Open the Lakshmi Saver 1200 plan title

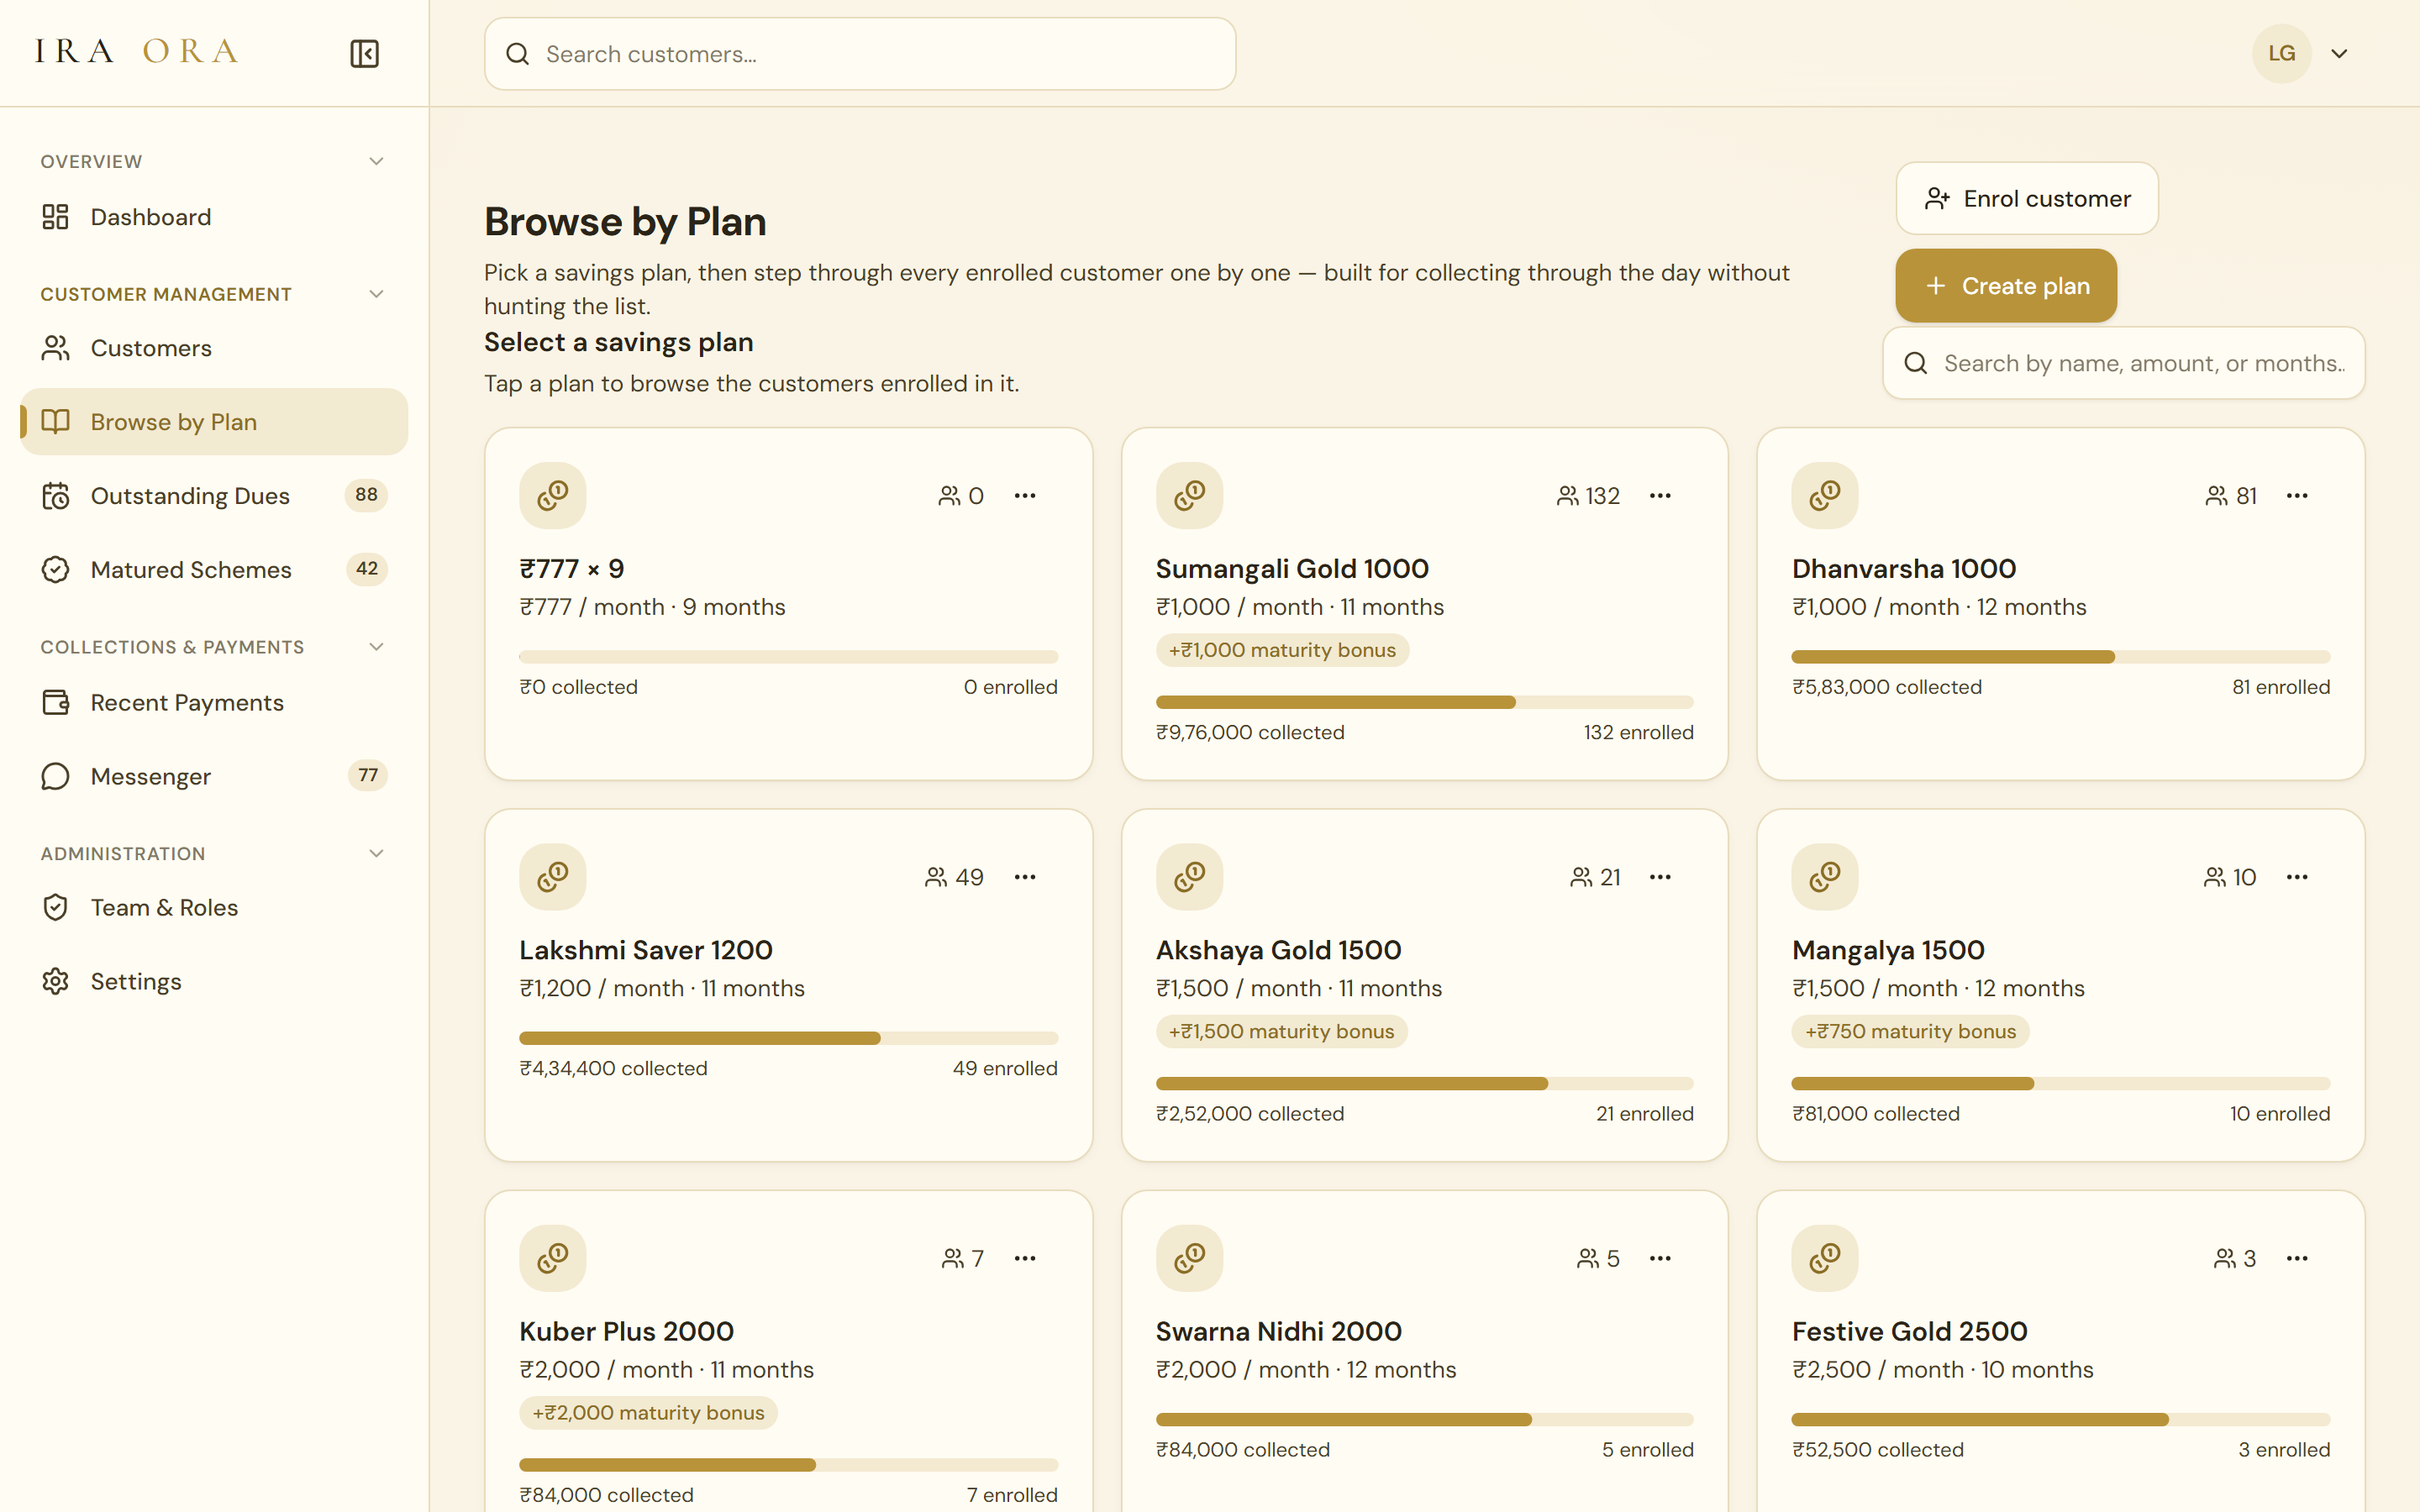646,950
